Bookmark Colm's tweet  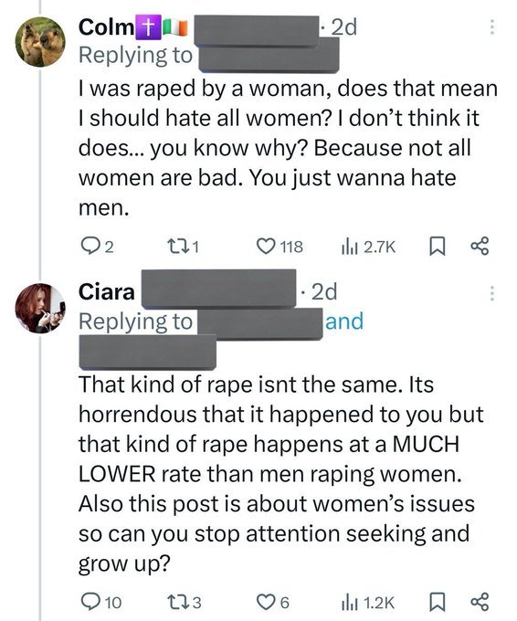438,247
